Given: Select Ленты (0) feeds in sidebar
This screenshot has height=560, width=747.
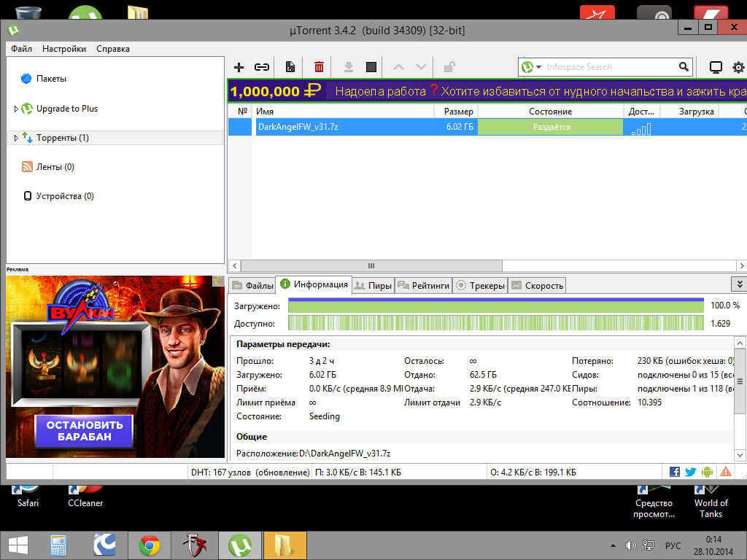Looking at the screenshot, I should [x=55, y=167].
